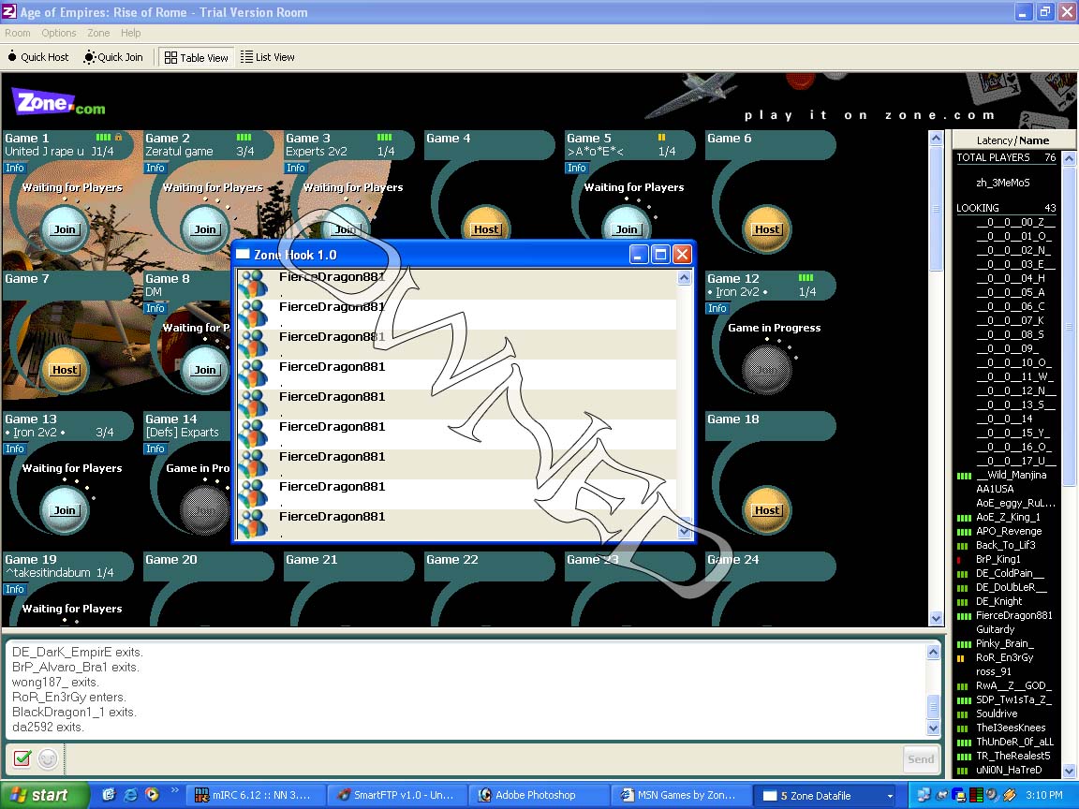Click the Zone Hook 1.0 title bar icon
Screen dimensions: 1079x809
coord(243,255)
